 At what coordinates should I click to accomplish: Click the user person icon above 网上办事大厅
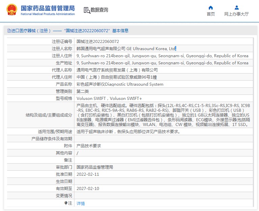tap(236, 7)
